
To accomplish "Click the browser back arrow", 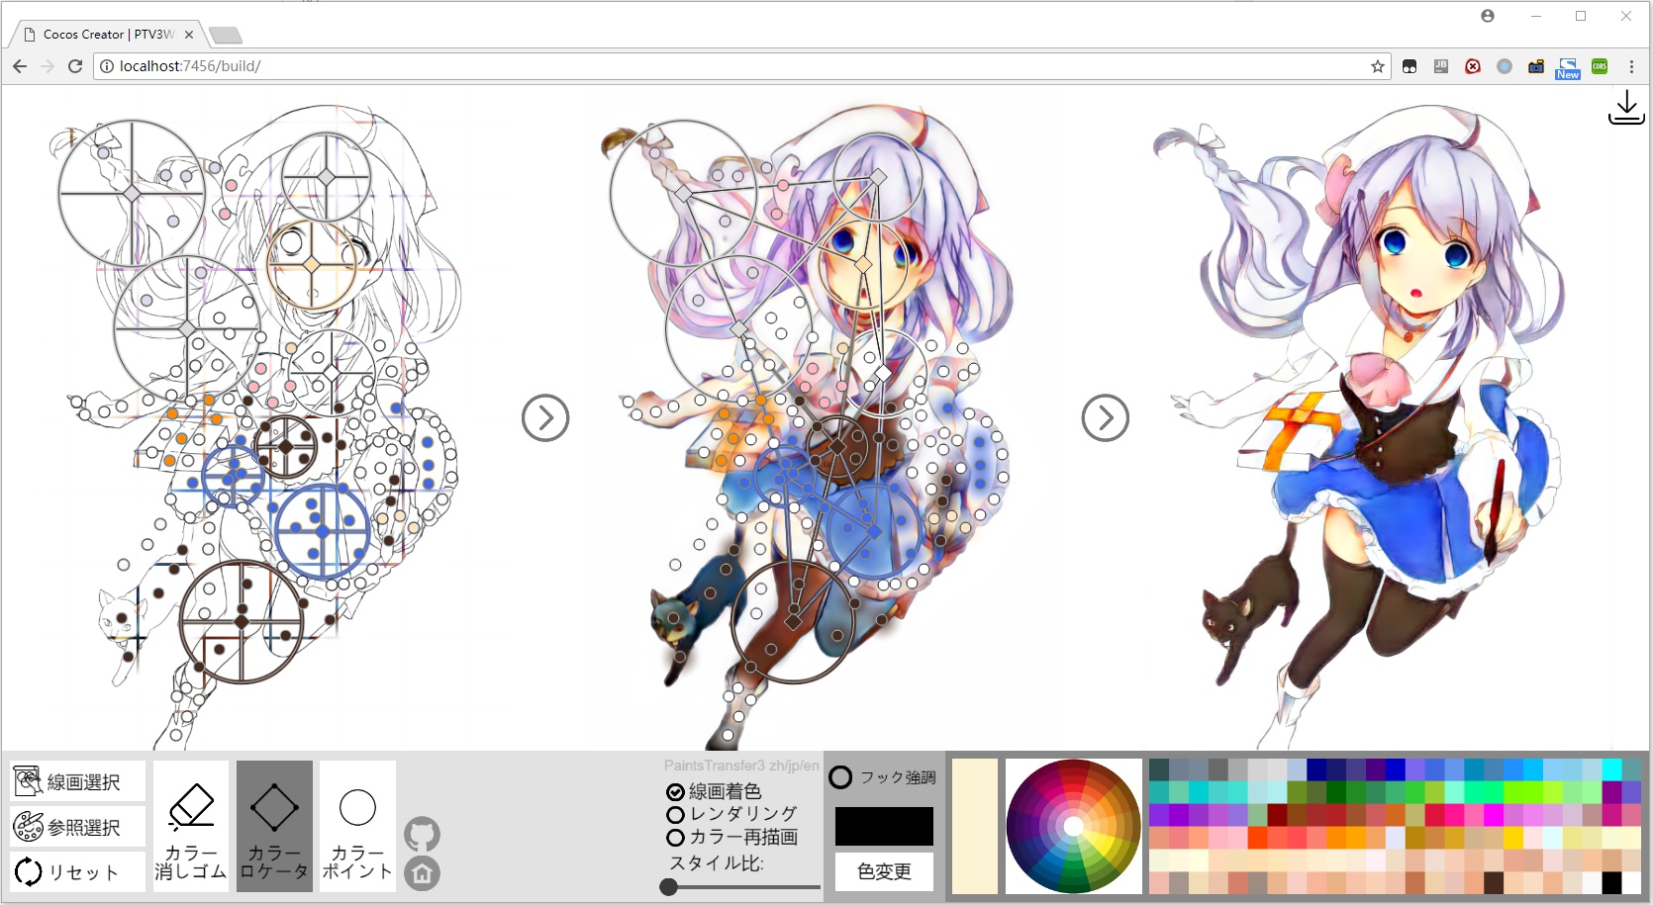I will [x=20, y=66].
